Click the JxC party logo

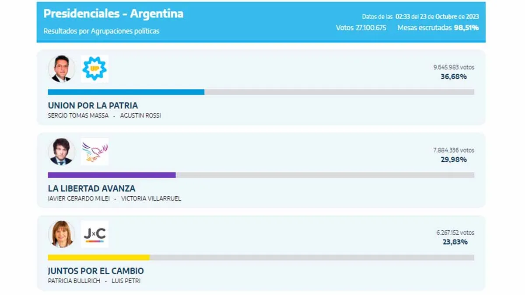(x=94, y=234)
